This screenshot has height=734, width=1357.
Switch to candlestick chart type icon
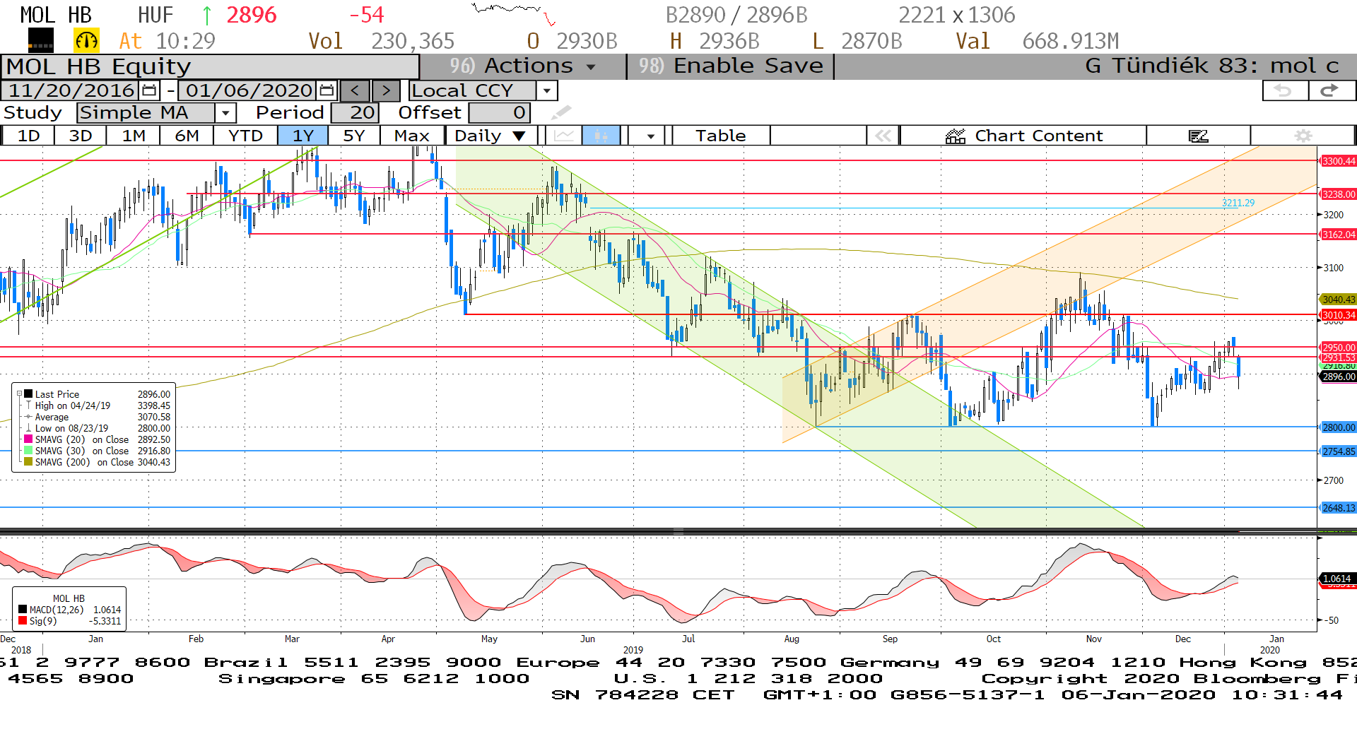(x=601, y=136)
